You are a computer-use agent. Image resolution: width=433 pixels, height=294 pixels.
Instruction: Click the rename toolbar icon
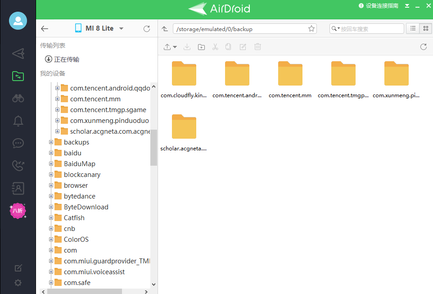[243, 47]
